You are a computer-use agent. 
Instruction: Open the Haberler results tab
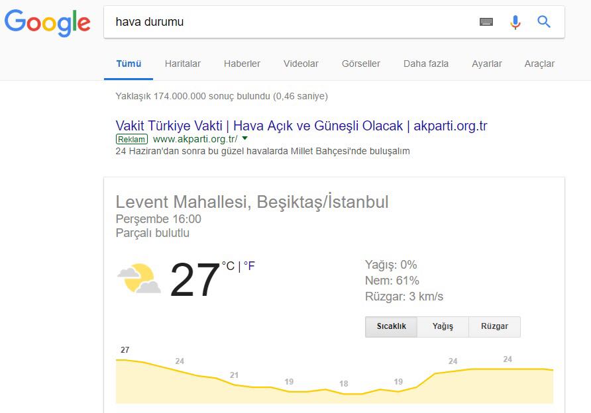[x=242, y=64]
